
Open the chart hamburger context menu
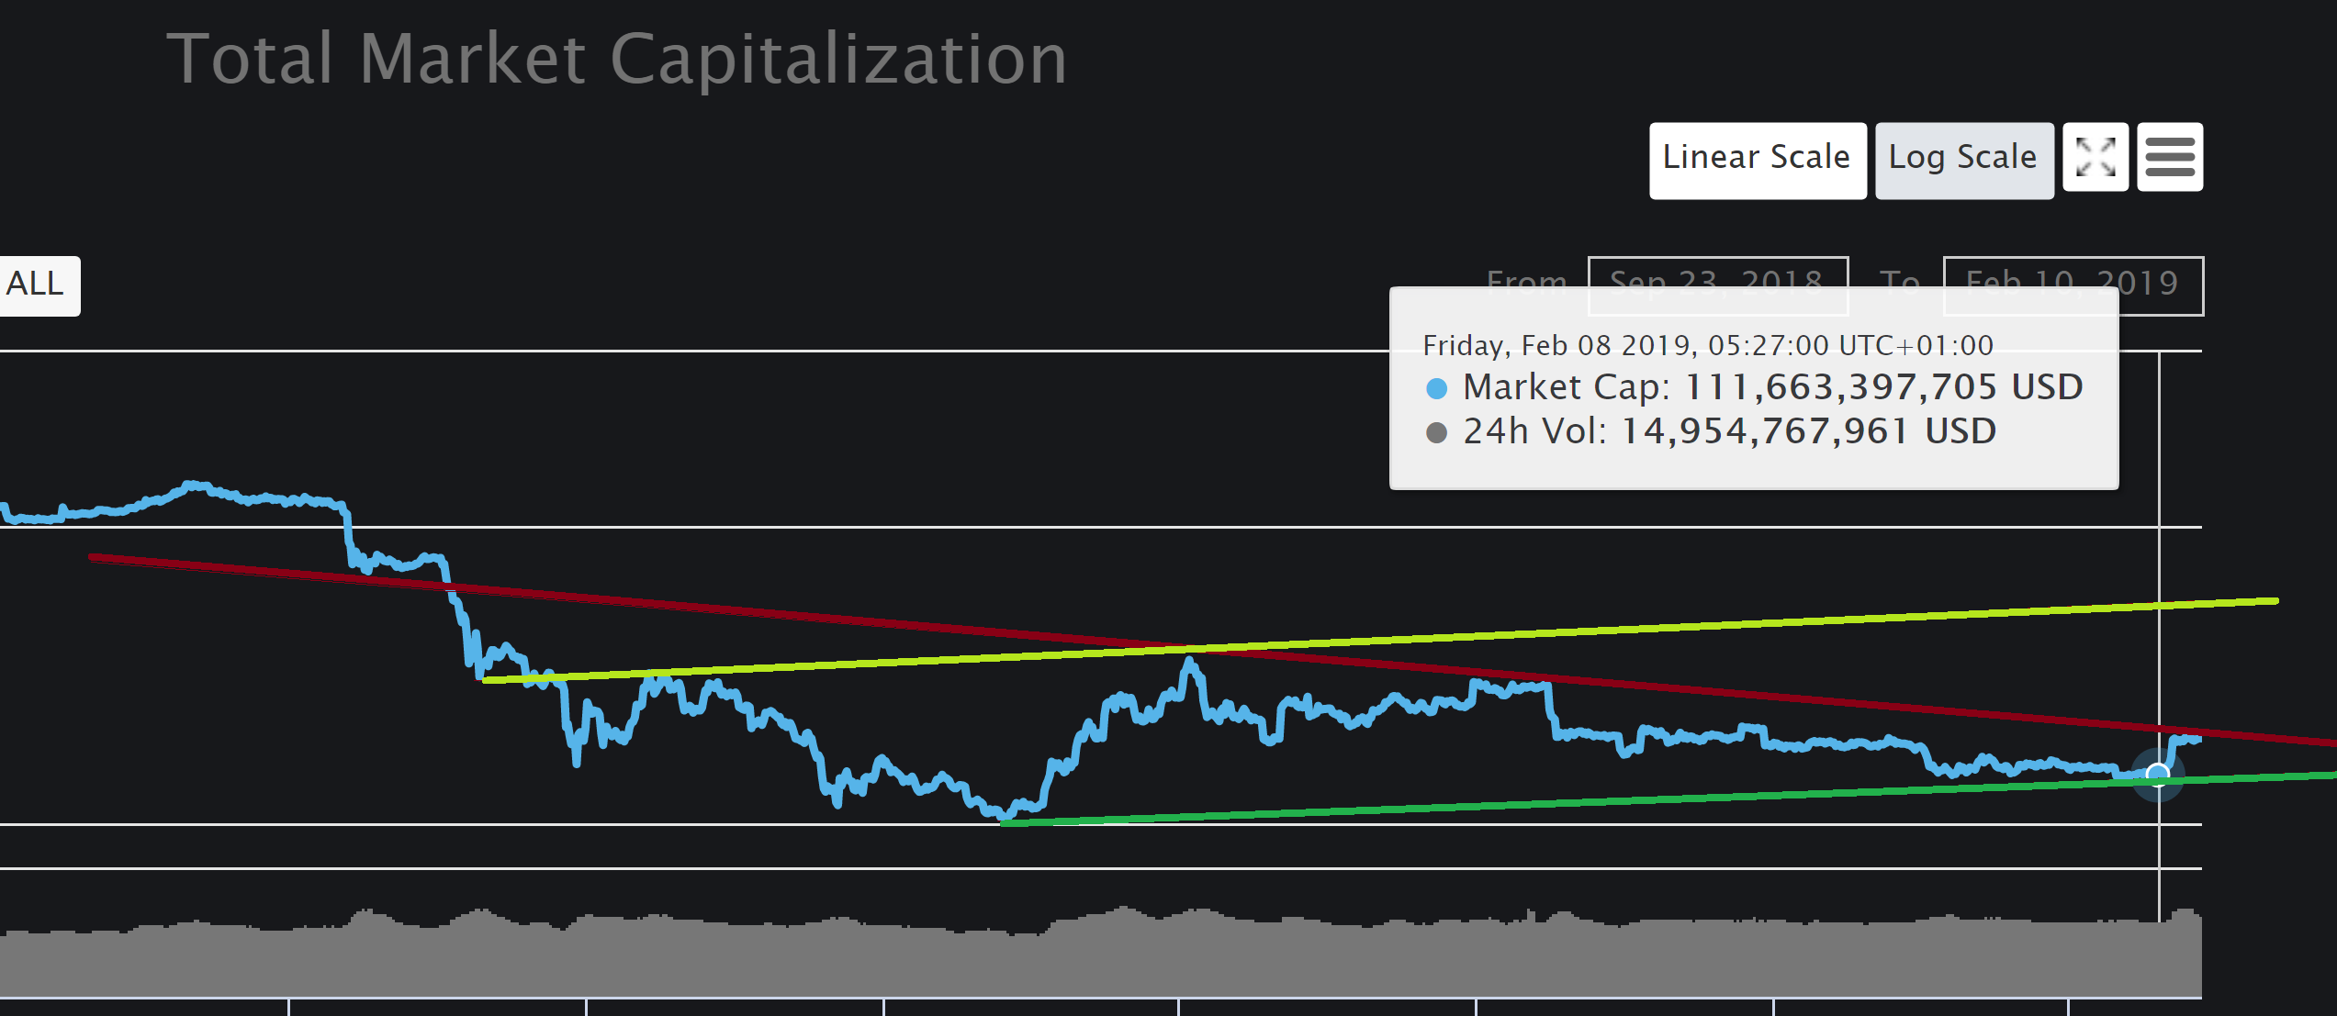click(x=2169, y=157)
